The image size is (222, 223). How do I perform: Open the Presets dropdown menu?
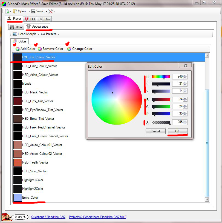[x=50, y=34]
